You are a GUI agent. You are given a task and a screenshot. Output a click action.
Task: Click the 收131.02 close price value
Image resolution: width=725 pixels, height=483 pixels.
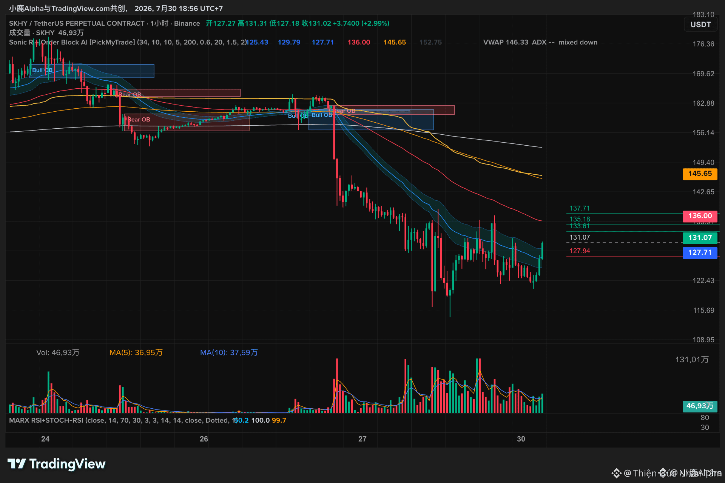pos(316,23)
